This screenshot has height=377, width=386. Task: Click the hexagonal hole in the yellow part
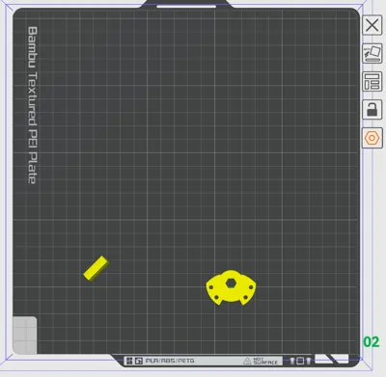pos(231,283)
